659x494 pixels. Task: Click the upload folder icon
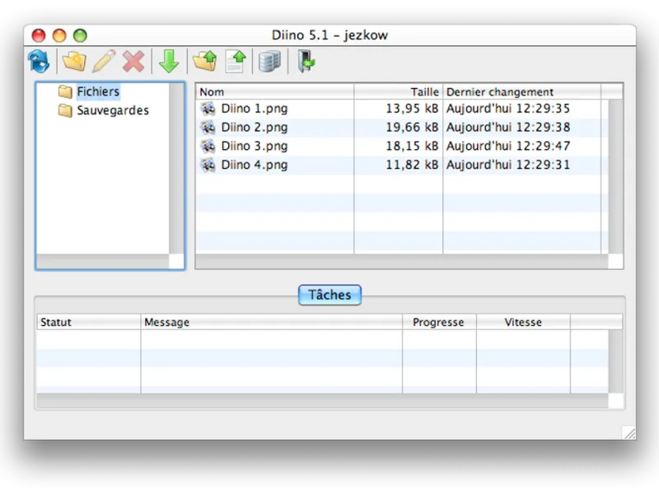click(205, 61)
